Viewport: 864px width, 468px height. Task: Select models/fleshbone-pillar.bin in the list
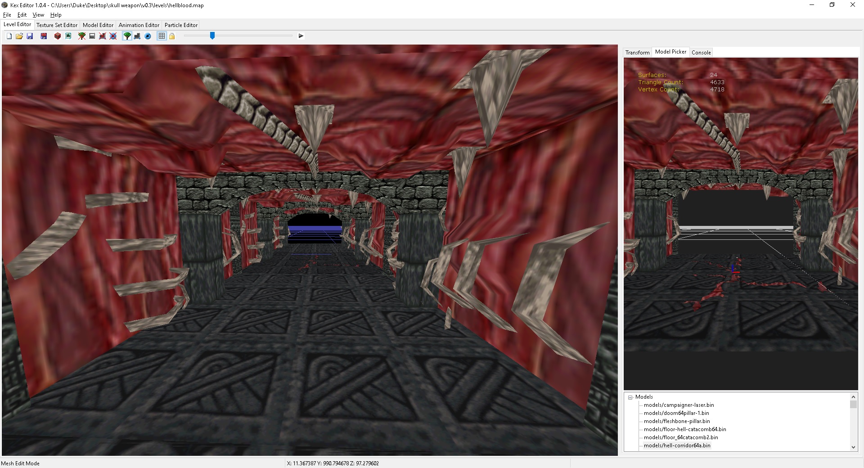click(676, 421)
